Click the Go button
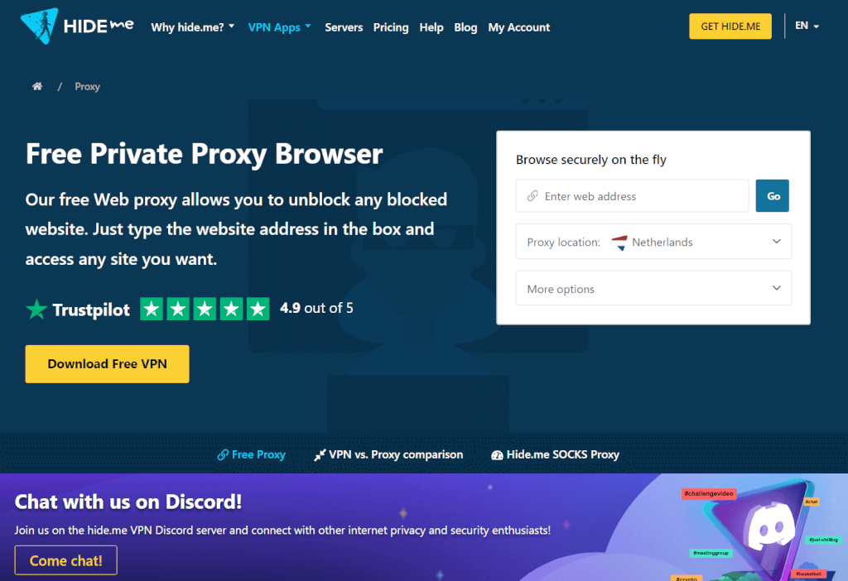 (773, 195)
